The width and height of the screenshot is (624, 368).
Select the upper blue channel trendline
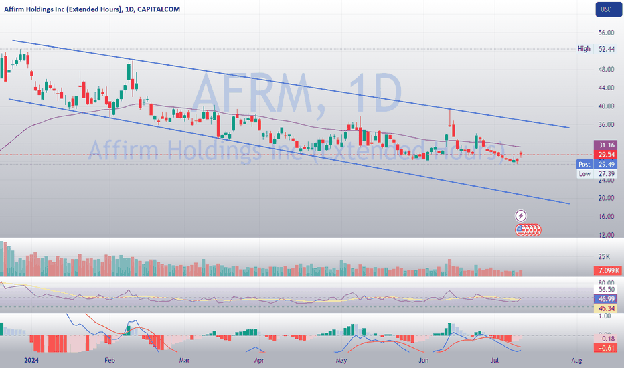tap(291, 84)
